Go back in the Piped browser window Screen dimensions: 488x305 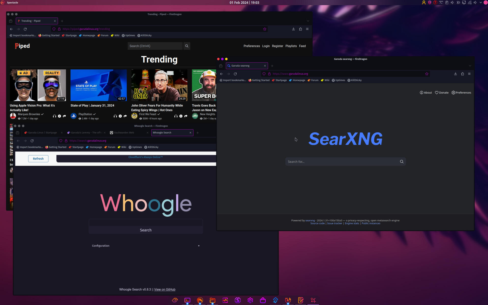11,29
